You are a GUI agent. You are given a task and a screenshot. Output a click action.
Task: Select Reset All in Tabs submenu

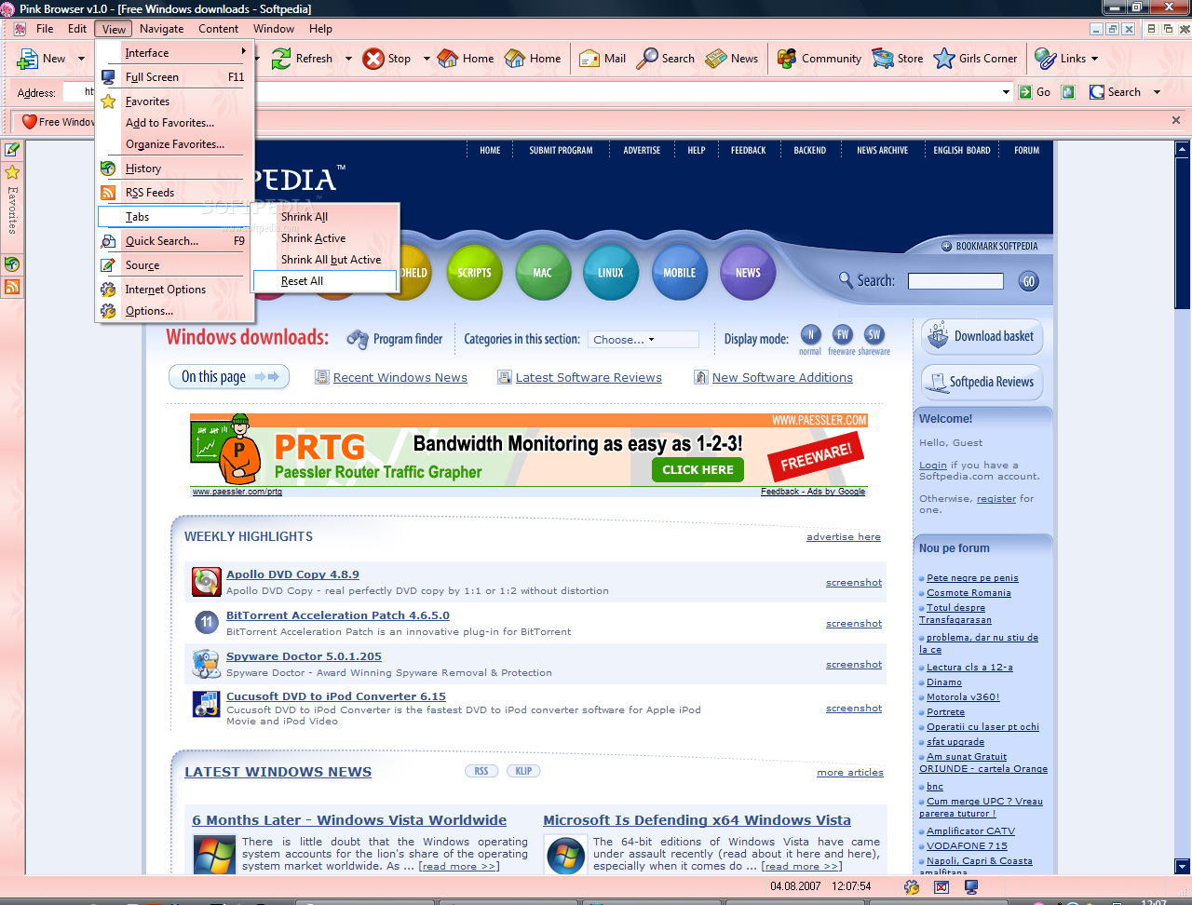325,281
